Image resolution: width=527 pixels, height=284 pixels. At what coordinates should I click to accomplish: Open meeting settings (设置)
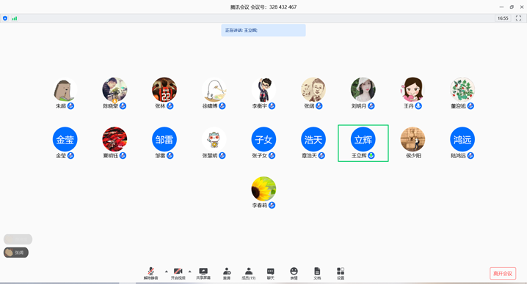pyautogui.click(x=341, y=273)
